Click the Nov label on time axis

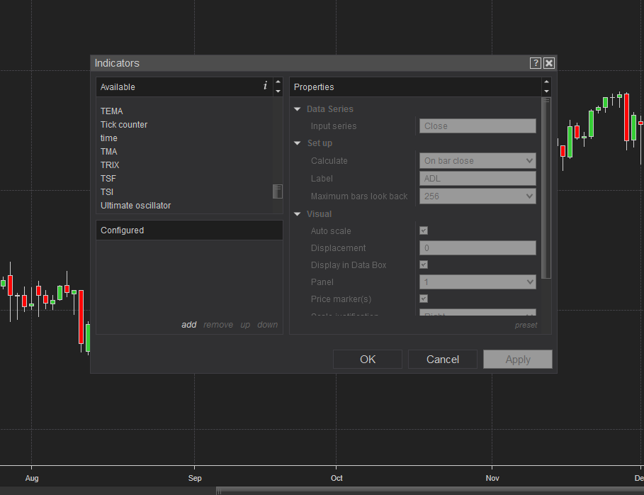click(x=492, y=478)
